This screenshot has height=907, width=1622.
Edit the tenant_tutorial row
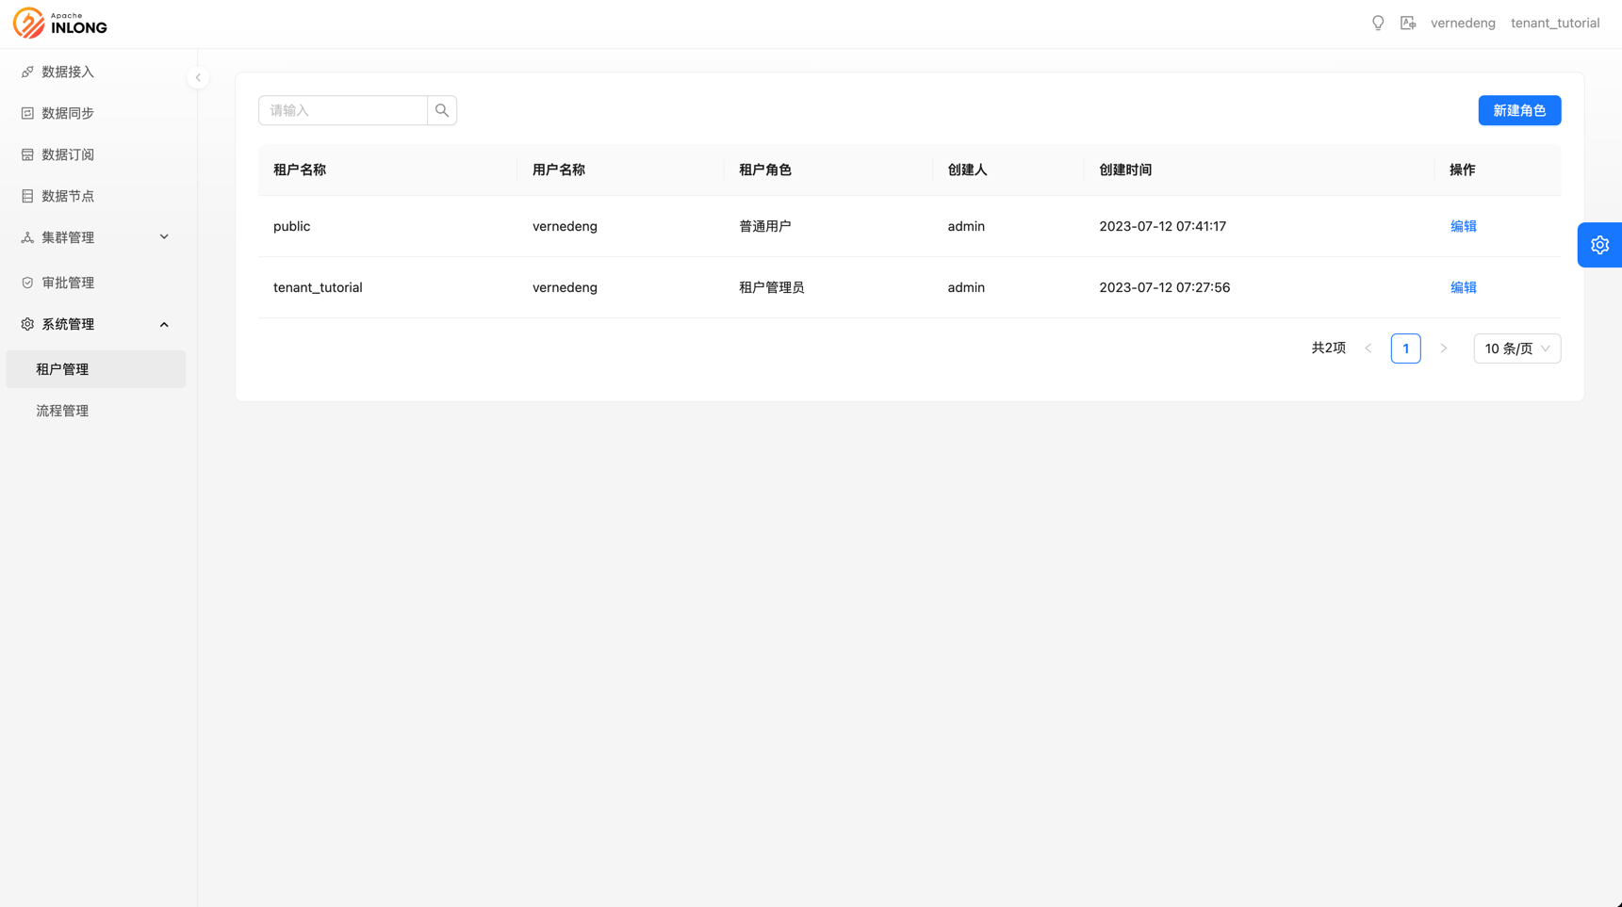pyautogui.click(x=1463, y=287)
